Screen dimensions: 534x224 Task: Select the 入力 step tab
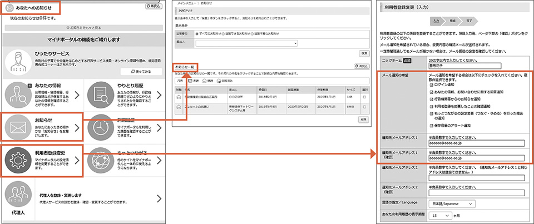coord(436,21)
